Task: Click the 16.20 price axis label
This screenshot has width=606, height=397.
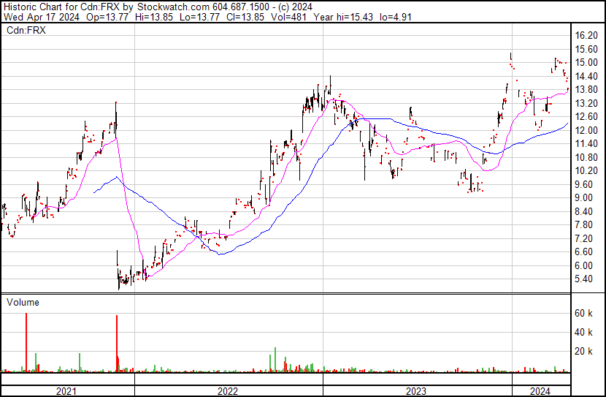Action: pyautogui.click(x=586, y=35)
